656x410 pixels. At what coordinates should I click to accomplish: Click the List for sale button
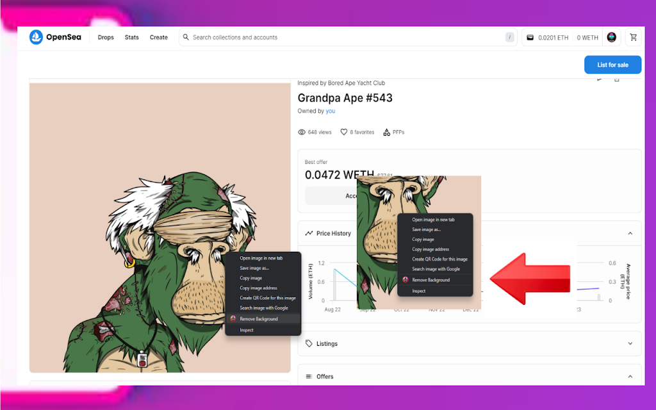click(612, 65)
